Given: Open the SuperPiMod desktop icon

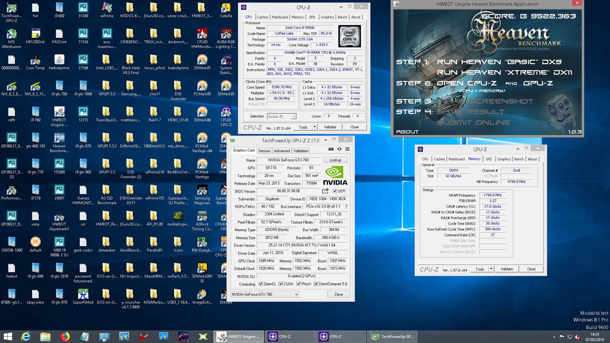Looking at the screenshot, I should (x=83, y=297).
